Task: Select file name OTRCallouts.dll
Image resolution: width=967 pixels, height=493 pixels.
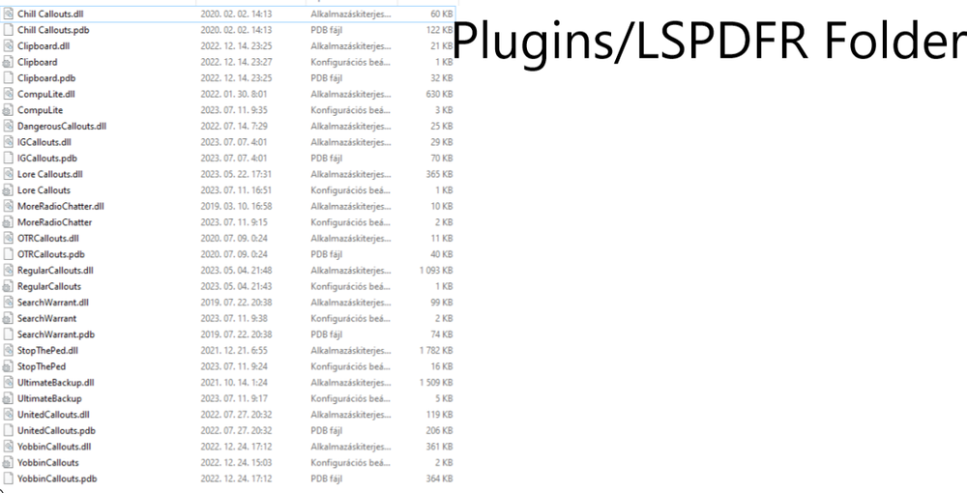Action: click(x=48, y=238)
